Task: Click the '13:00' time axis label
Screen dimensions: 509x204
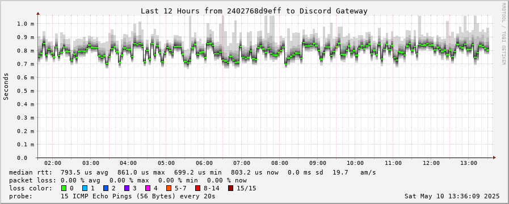Action: (469, 163)
